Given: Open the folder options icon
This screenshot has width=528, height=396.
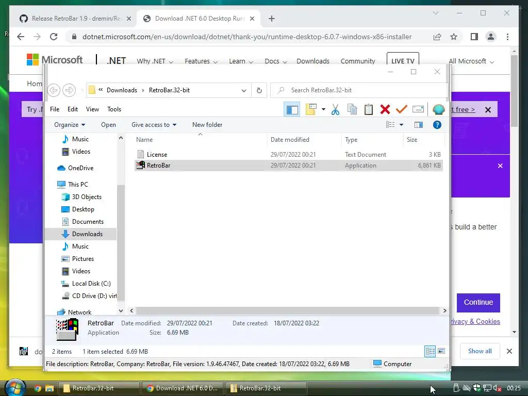Looking at the screenshot, I should click(x=311, y=109).
